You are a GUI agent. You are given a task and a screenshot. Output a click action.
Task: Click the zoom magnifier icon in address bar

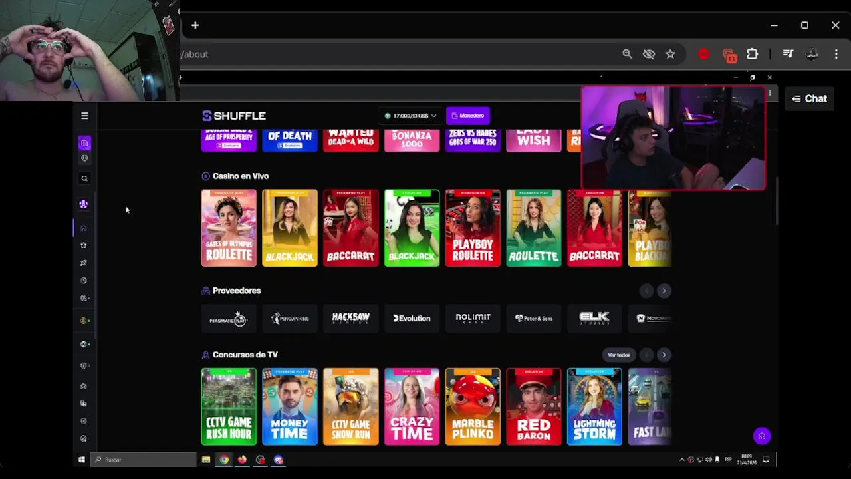click(627, 54)
